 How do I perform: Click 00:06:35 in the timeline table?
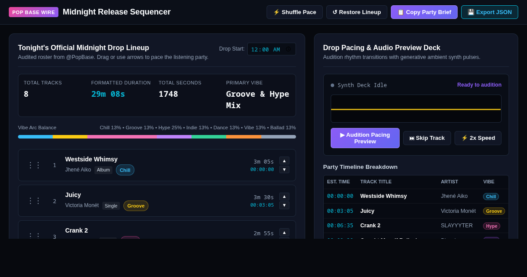click(x=340, y=226)
